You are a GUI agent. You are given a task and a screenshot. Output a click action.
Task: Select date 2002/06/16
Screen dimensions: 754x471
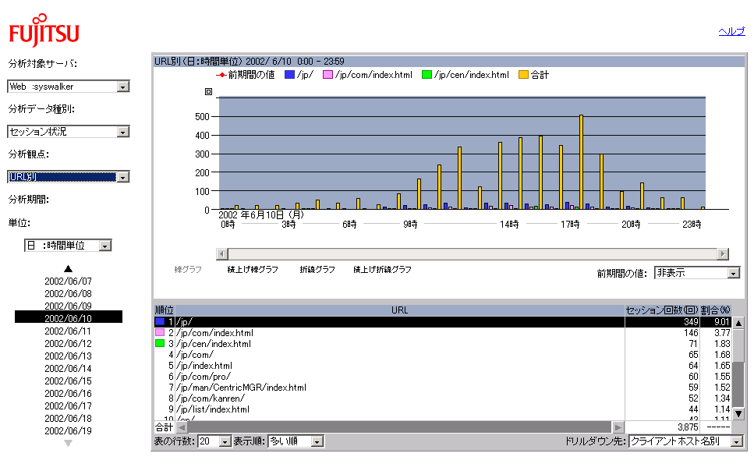tap(69, 394)
